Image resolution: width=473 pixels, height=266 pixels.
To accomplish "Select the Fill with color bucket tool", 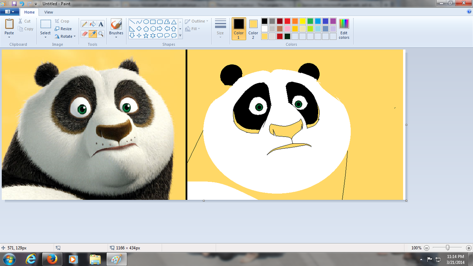I will [x=93, y=24].
